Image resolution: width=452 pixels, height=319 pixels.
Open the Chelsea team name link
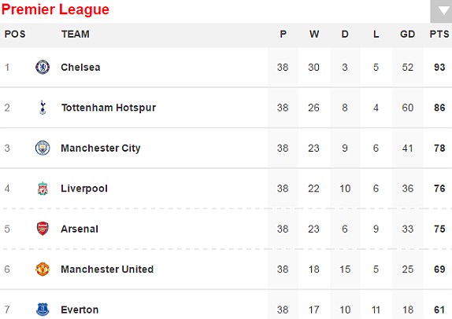[80, 68]
